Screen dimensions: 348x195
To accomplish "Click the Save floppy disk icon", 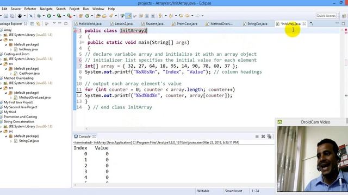I will 6,16.
